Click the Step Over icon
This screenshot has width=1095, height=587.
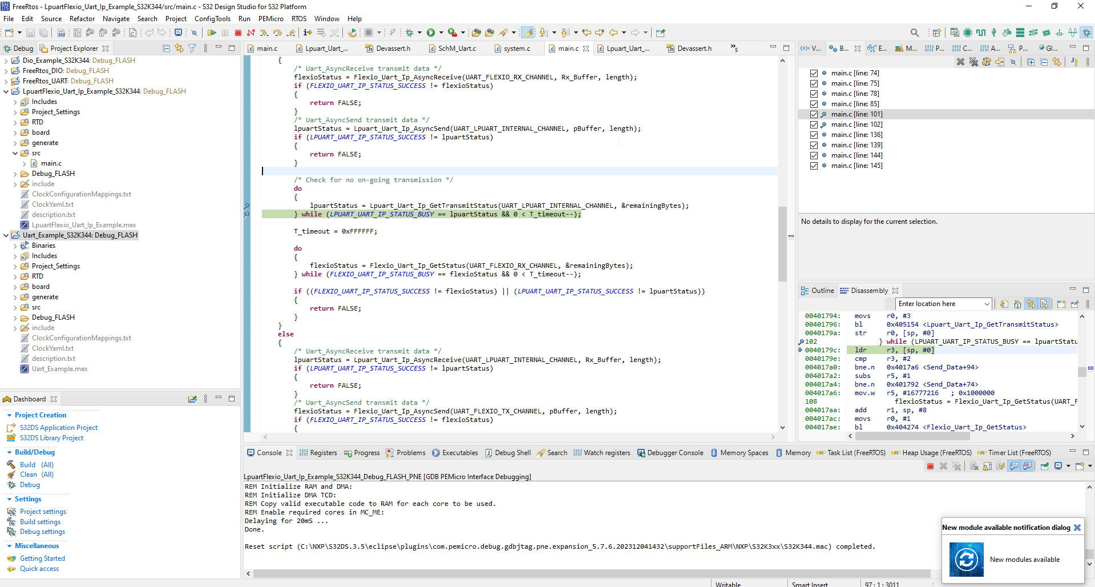click(x=277, y=33)
